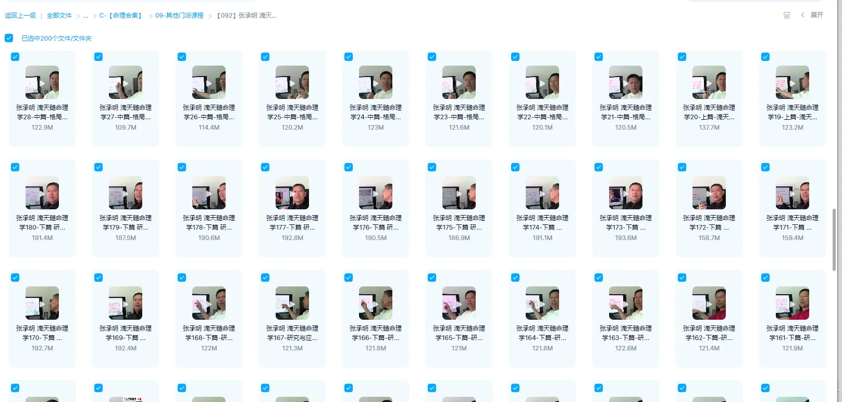Play video thumbnail of 学179-下篇
The image size is (842, 402).
click(126, 193)
